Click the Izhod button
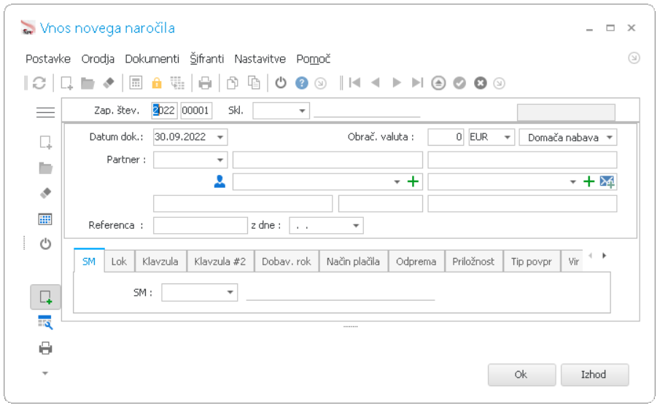 (594, 374)
